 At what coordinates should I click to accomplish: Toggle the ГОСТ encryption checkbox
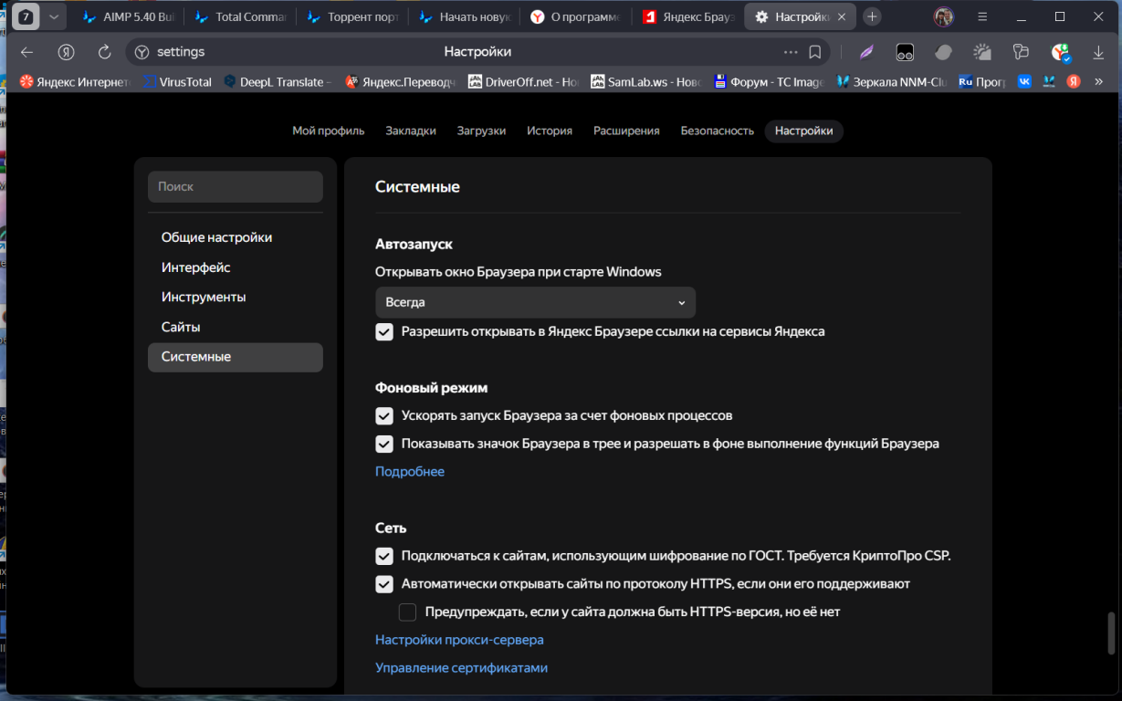(x=384, y=556)
